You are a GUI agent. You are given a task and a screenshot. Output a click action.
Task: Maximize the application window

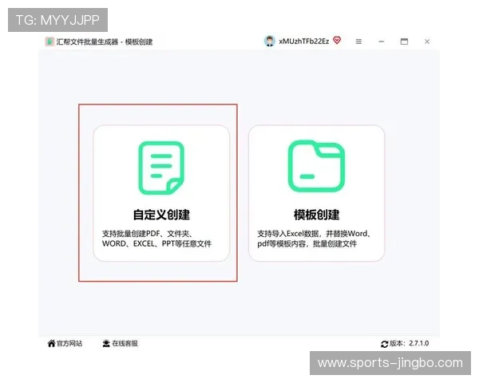404,41
